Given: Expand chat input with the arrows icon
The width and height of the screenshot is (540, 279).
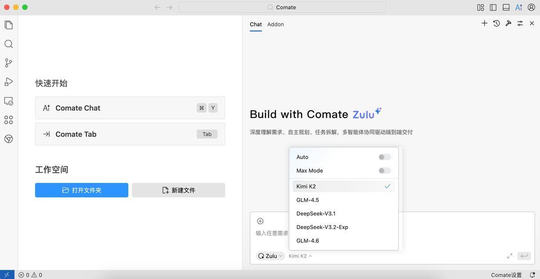Looking at the screenshot, I should 510,256.
